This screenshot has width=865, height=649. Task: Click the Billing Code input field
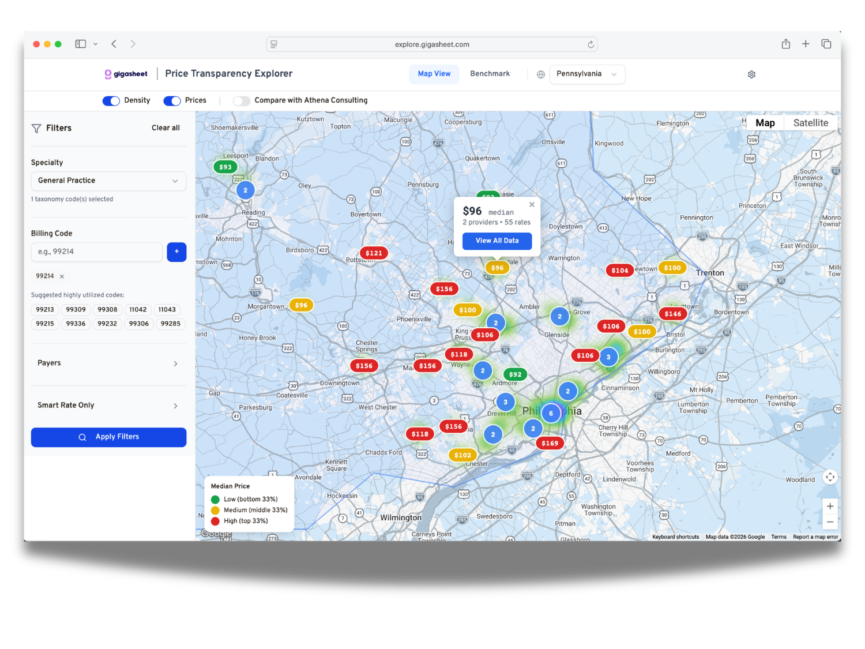(97, 252)
